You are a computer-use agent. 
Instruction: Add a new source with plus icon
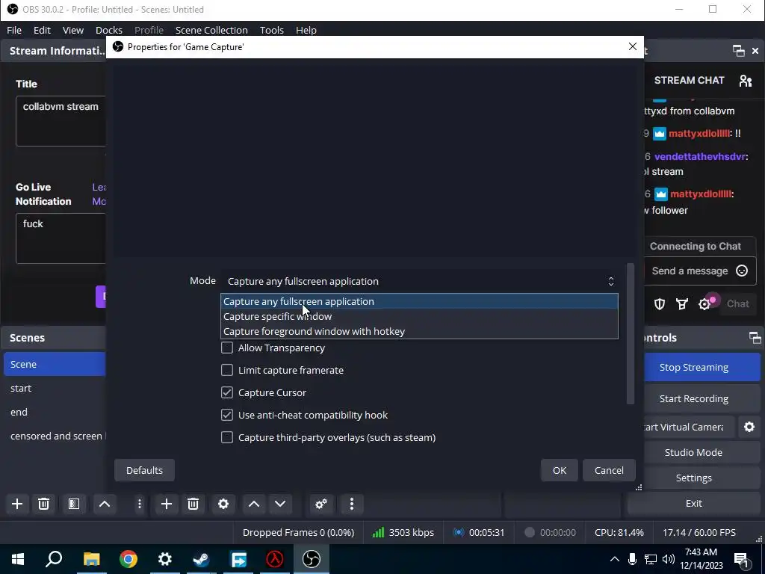click(167, 504)
